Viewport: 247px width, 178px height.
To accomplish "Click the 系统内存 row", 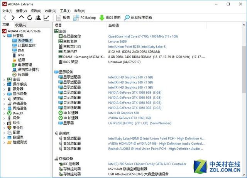I will tap(132, 52).
